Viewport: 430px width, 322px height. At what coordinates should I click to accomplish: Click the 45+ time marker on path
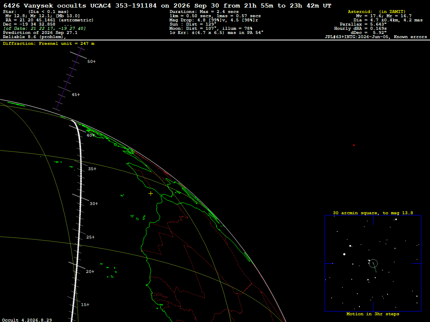tap(76, 95)
